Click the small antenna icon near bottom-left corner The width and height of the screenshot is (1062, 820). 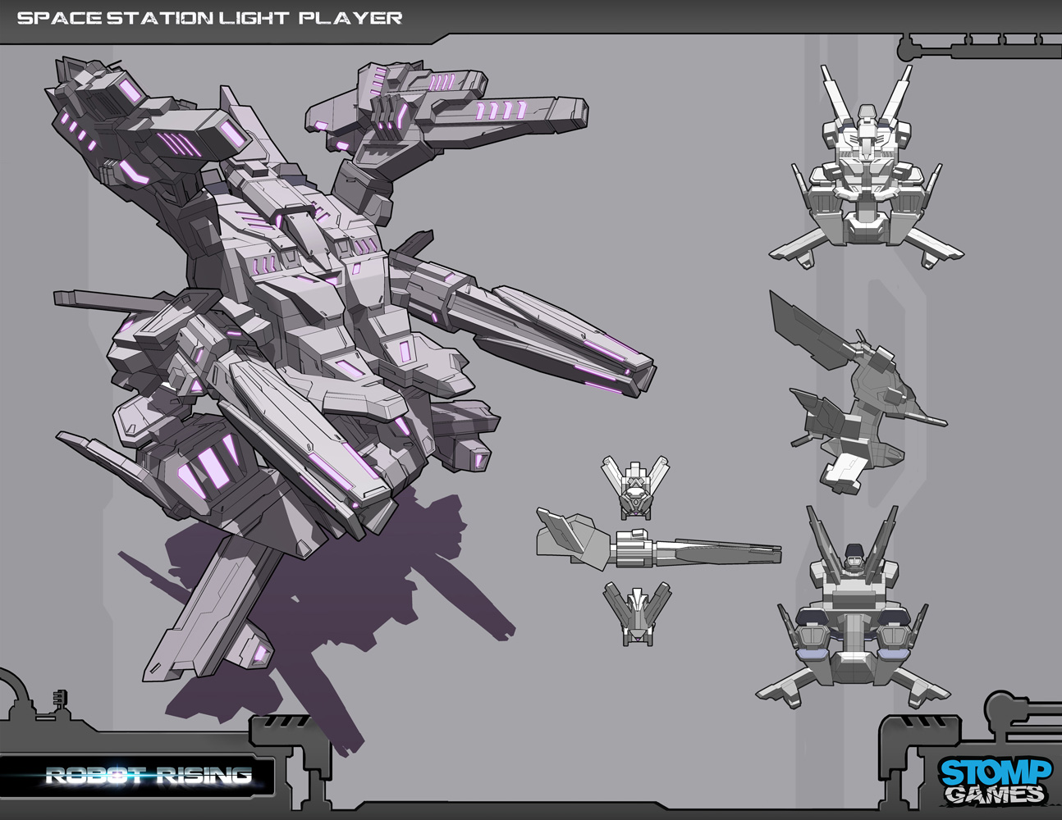tap(57, 696)
